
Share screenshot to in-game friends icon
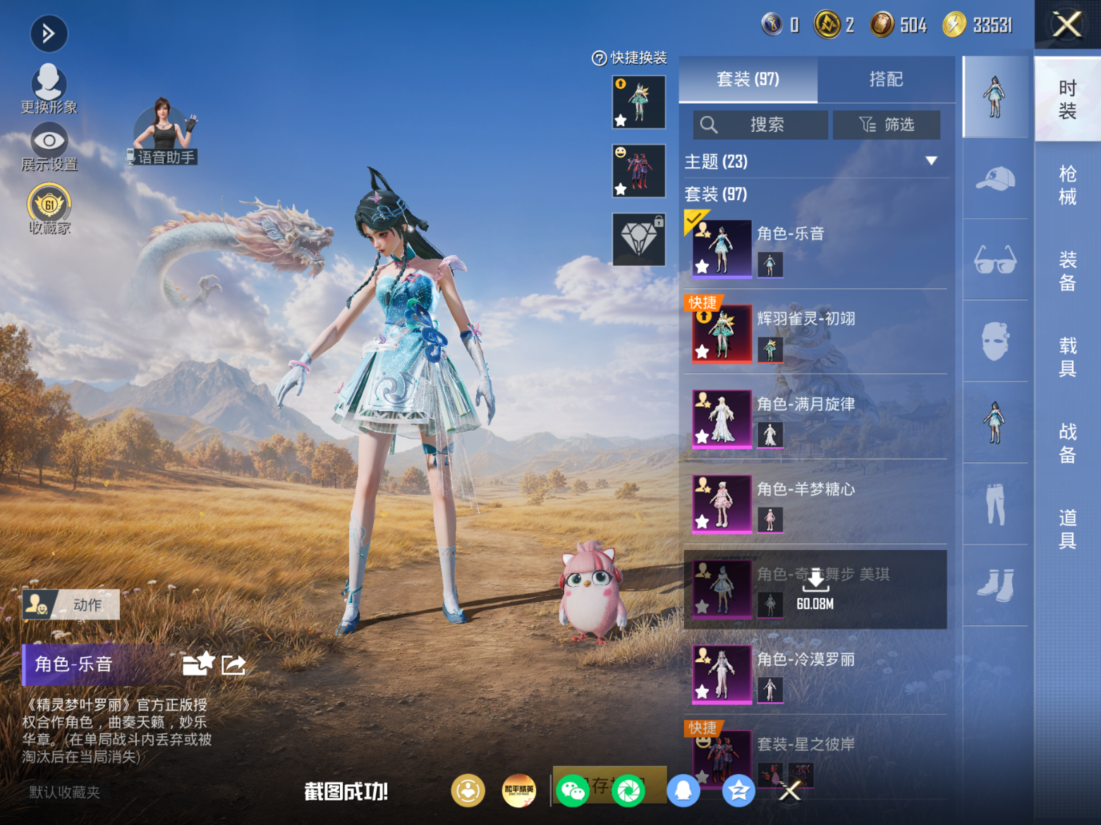point(468,791)
